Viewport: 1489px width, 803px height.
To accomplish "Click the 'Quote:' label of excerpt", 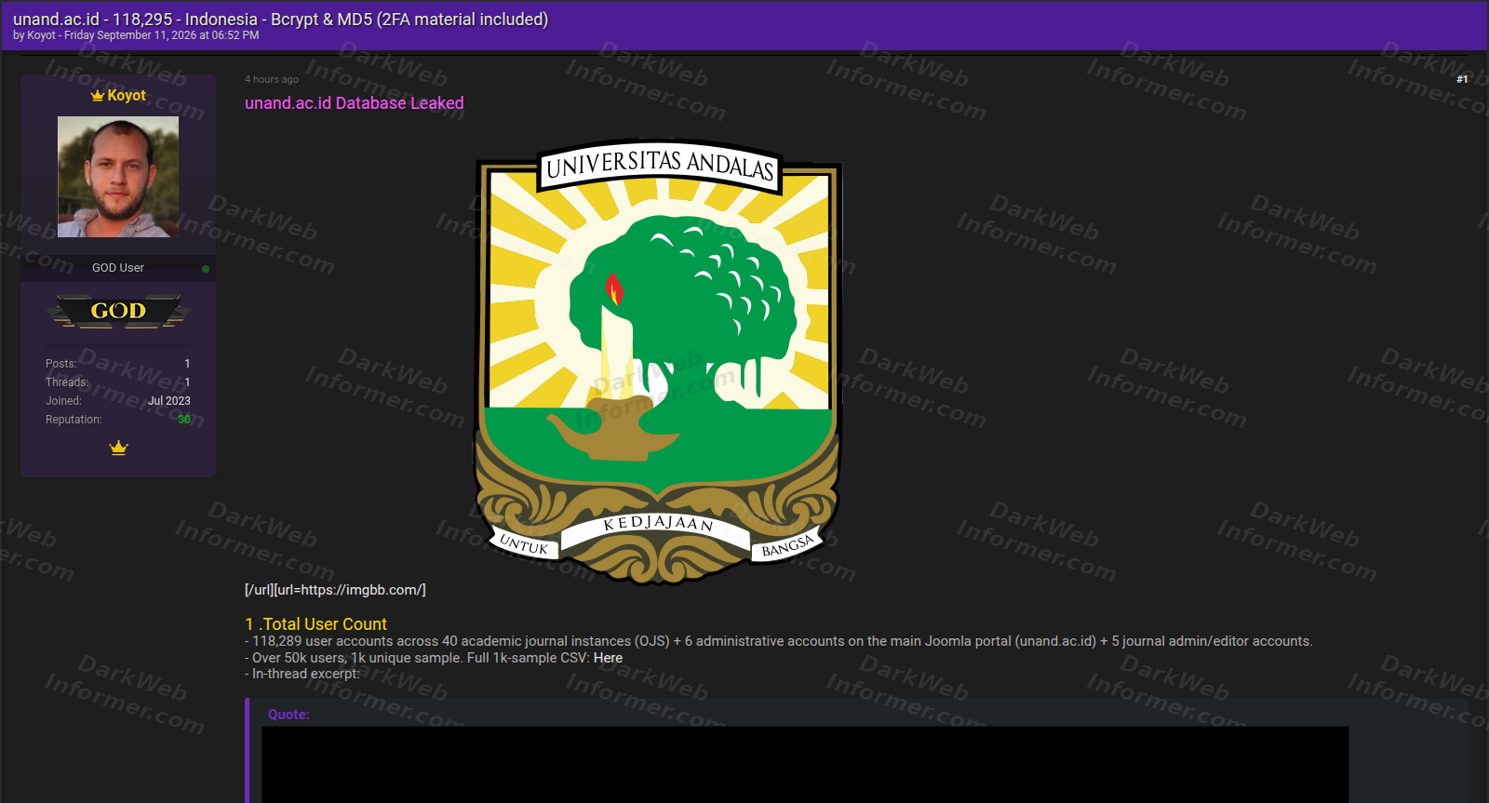I will [x=288, y=715].
